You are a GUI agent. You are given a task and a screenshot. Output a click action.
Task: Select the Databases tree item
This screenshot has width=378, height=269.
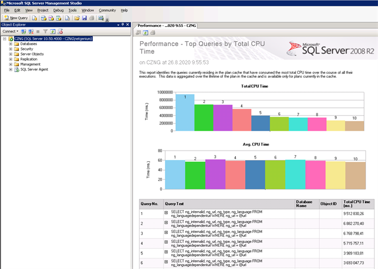[x=29, y=44]
